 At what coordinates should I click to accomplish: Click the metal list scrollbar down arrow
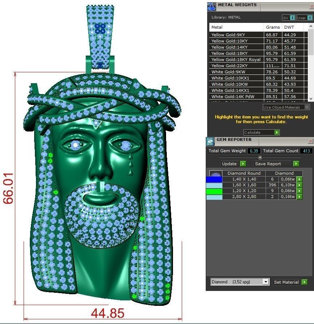tap(311, 99)
